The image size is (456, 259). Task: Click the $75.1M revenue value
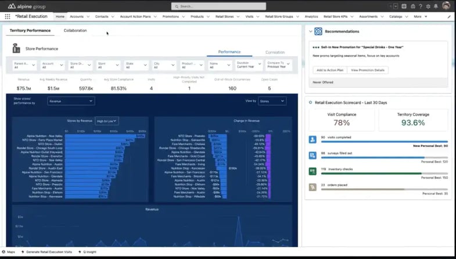pyautogui.click(x=24, y=88)
